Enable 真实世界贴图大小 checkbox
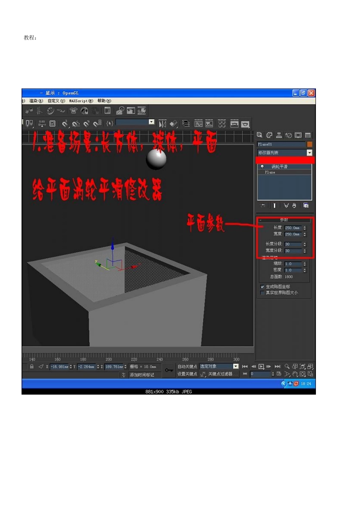The height and width of the screenshot is (508, 359). [262, 293]
